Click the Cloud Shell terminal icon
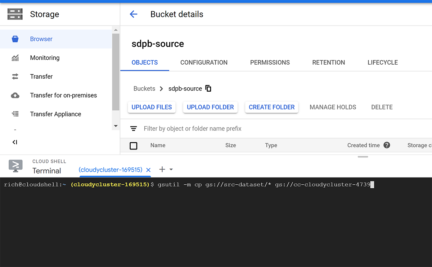Image resolution: width=432 pixels, height=267 pixels. coord(15,166)
